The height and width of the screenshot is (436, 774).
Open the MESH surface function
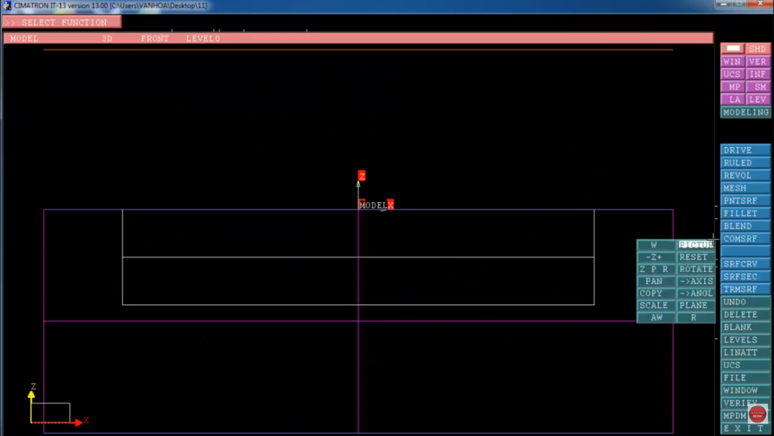point(745,188)
